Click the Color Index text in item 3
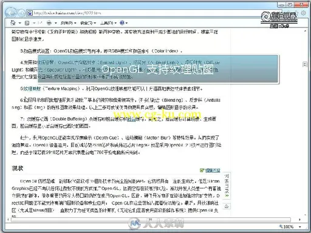Image resolution: width=311 pixels, height=233 pixels. tap(165, 51)
